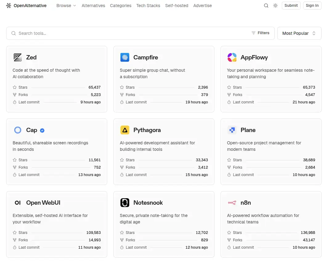Go to the Alternatives page
This screenshot has height=261, width=329.
pos(93,6)
